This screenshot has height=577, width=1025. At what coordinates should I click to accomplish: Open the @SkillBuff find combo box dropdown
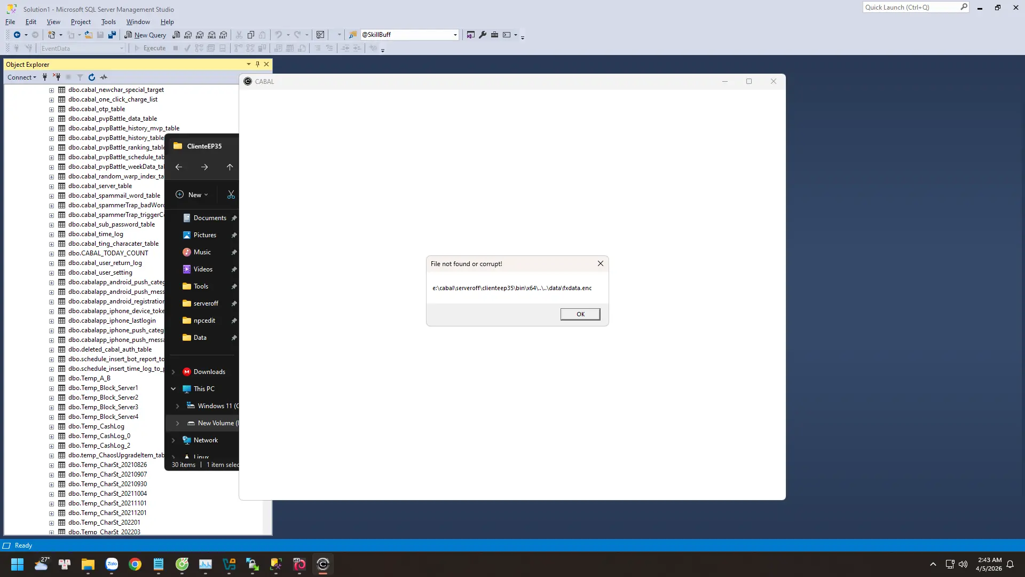pos(455,35)
